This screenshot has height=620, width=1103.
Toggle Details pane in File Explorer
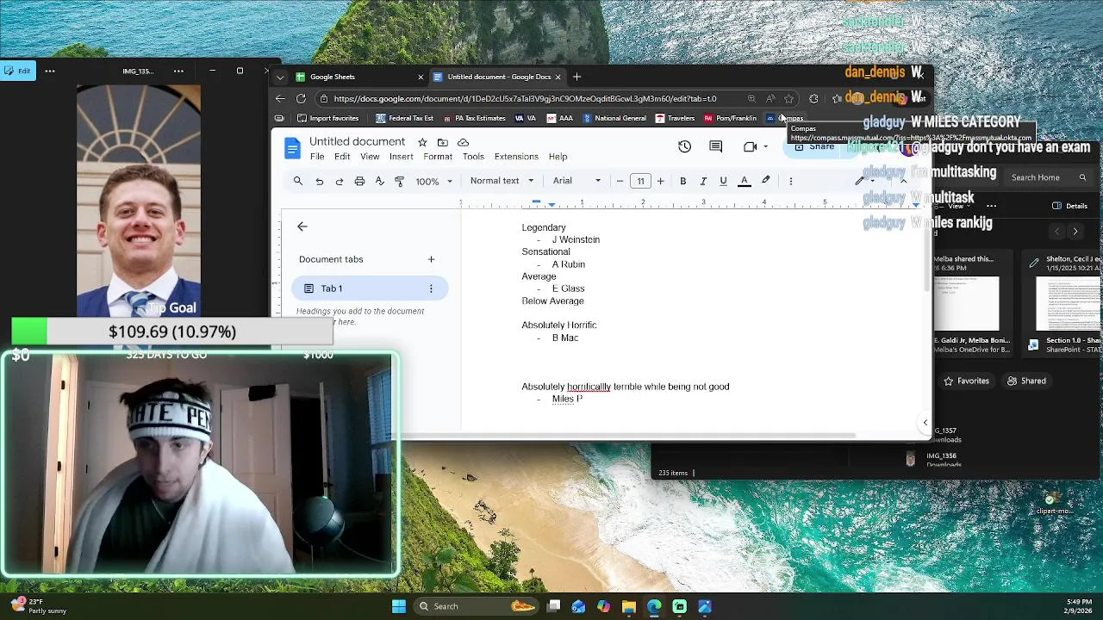pyautogui.click(x=1069, y=206)
